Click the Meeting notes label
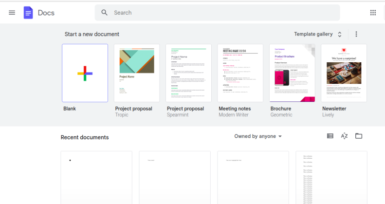This screenshot has width=385, height=204. [235, 109]
